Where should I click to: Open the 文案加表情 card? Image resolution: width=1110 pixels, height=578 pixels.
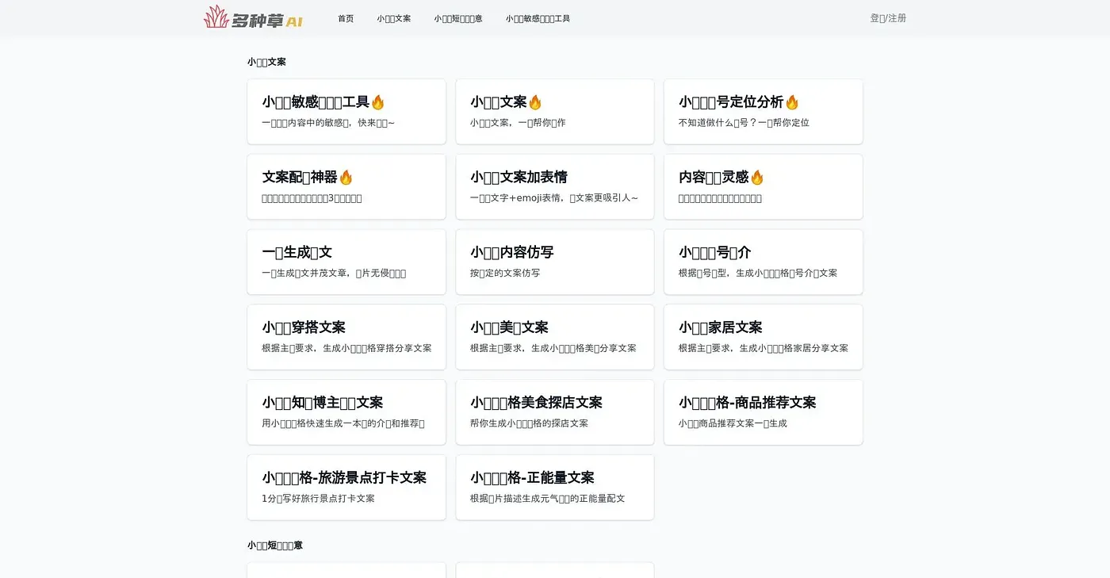pyautogui.click(x=555, y=187)
